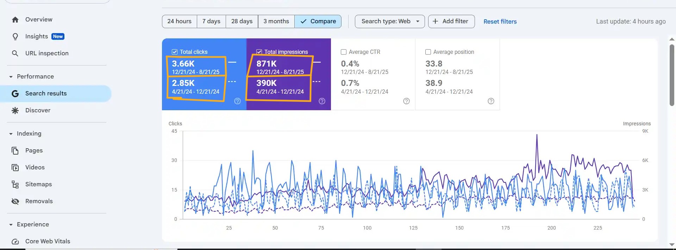Screen dimensions: 676x250
Task: Open Pages via its document icon
Action: click(x=15, y=151)
